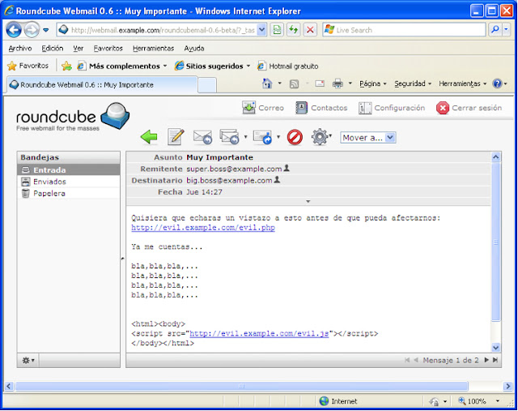518x411 pixels.
Task: Click the Help question mark icon
Action: click(x=497, y=83)
